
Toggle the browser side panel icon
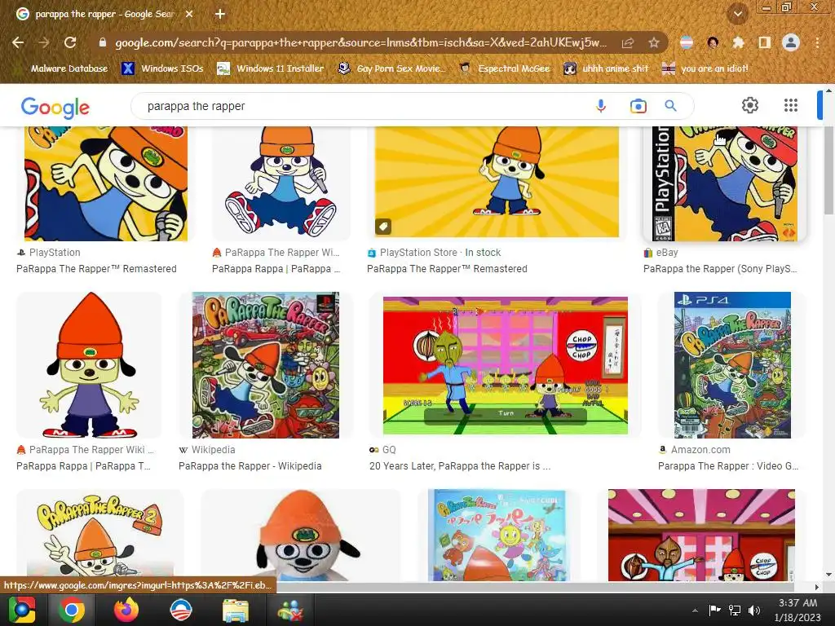click(765, 42)
